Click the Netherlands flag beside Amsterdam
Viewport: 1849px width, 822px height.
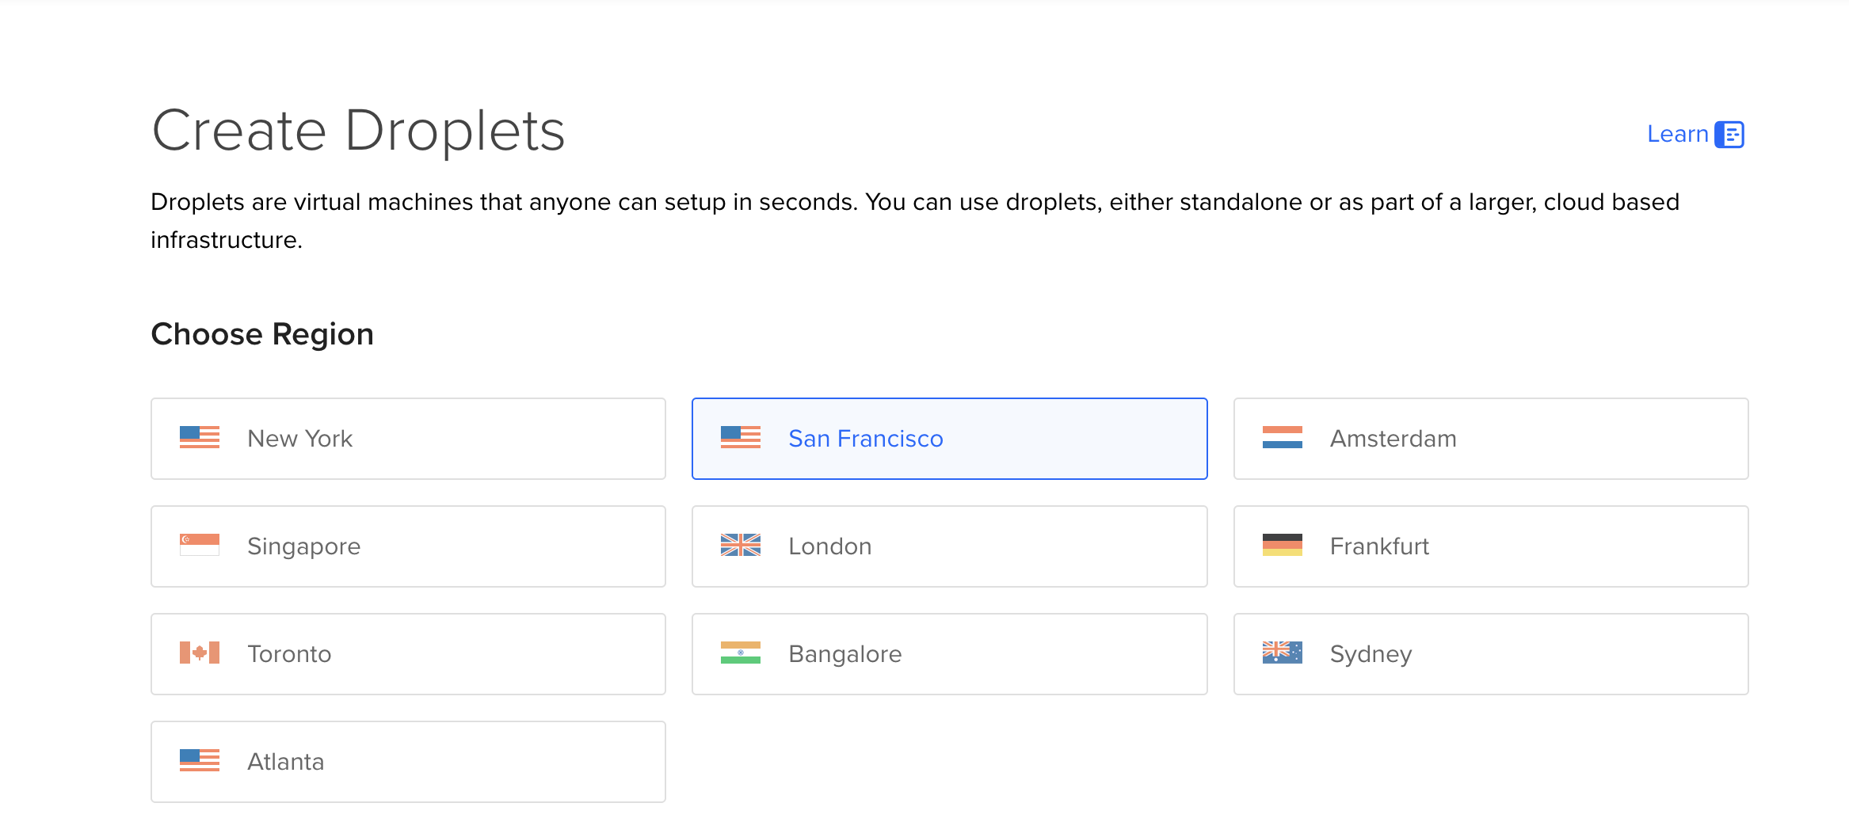pyautogui.click(x=1283, y=437)
